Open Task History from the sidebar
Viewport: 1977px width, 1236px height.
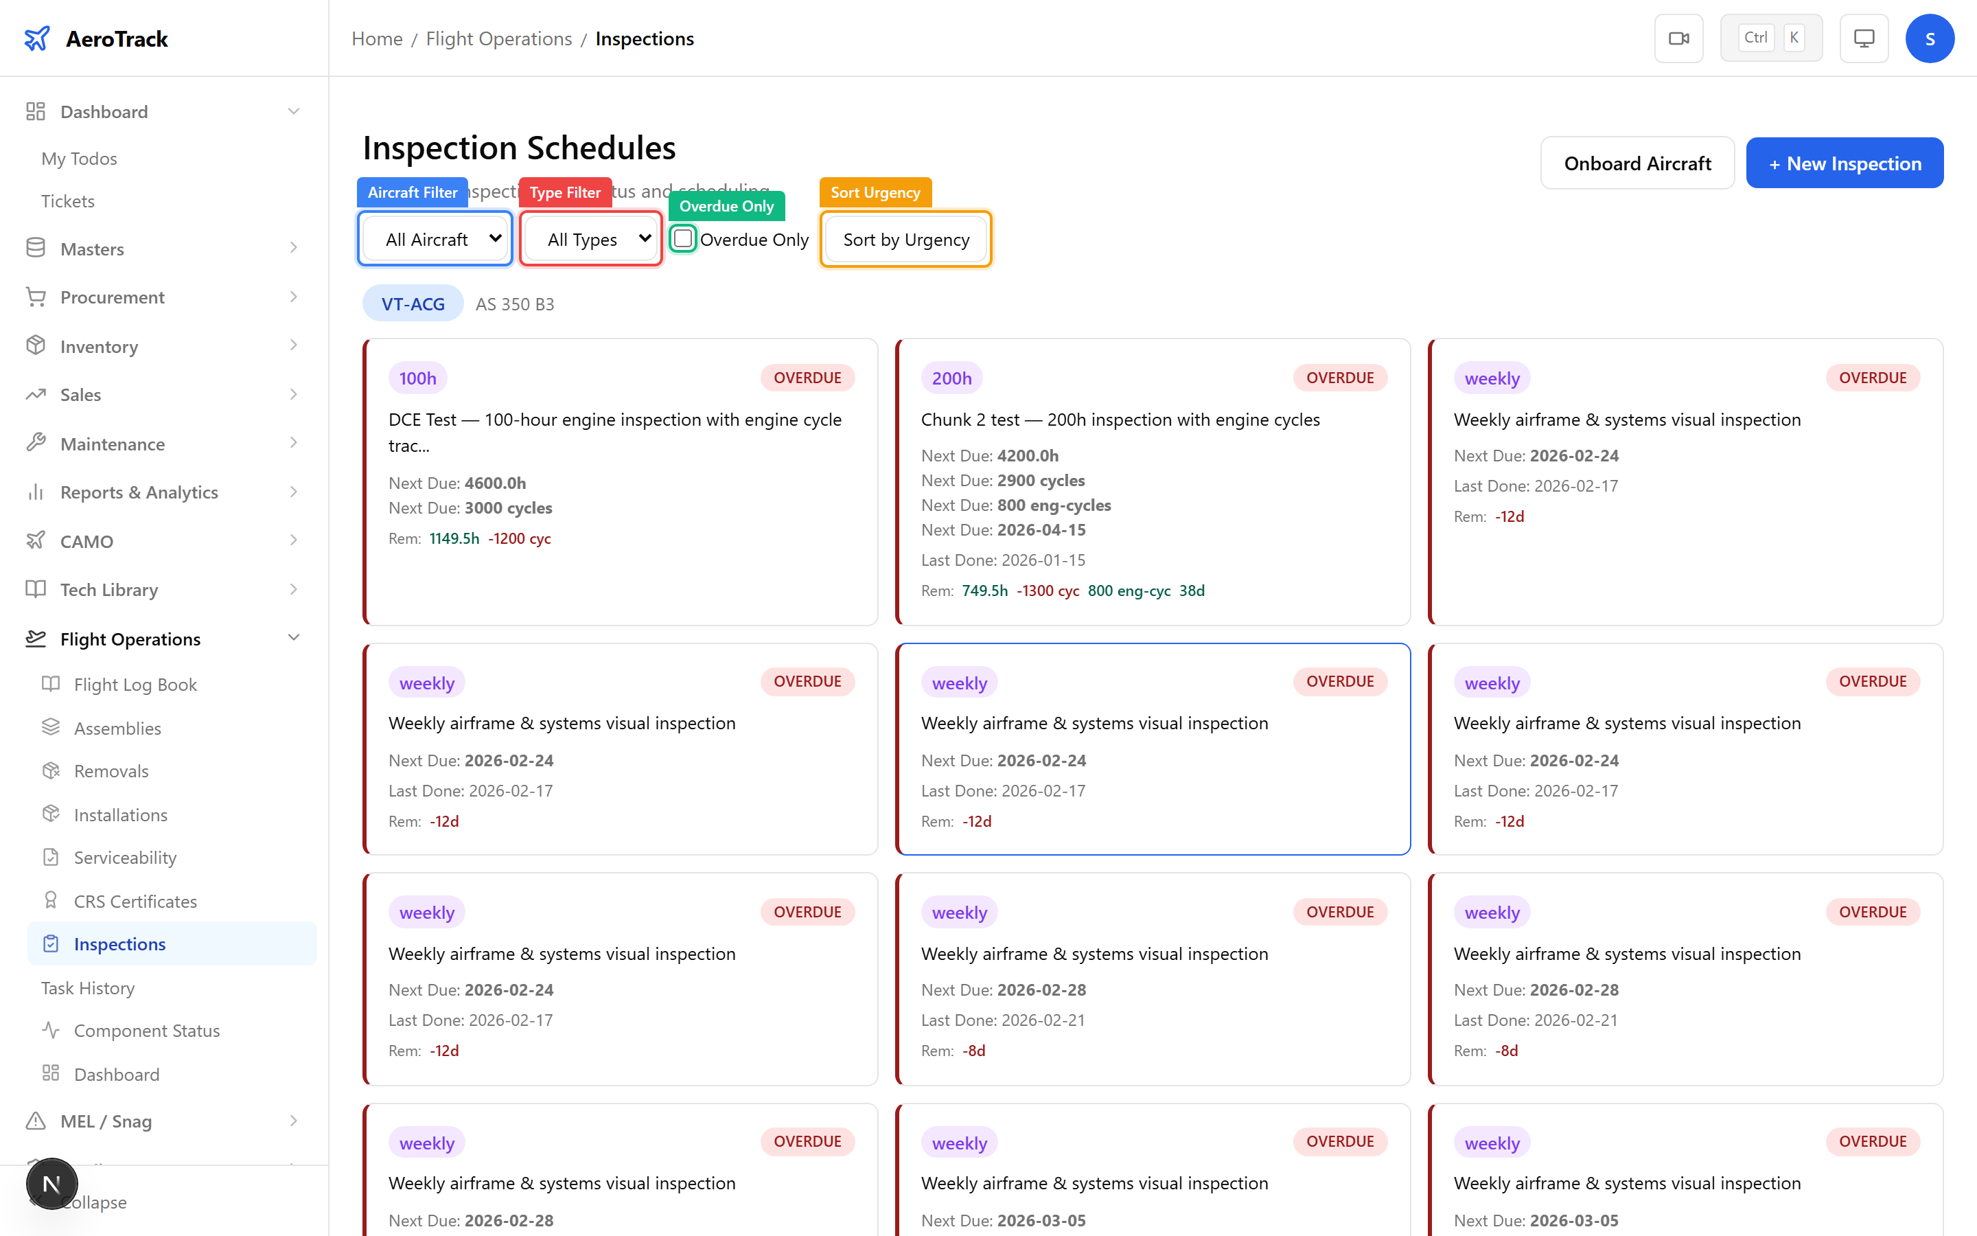(89, 987)
